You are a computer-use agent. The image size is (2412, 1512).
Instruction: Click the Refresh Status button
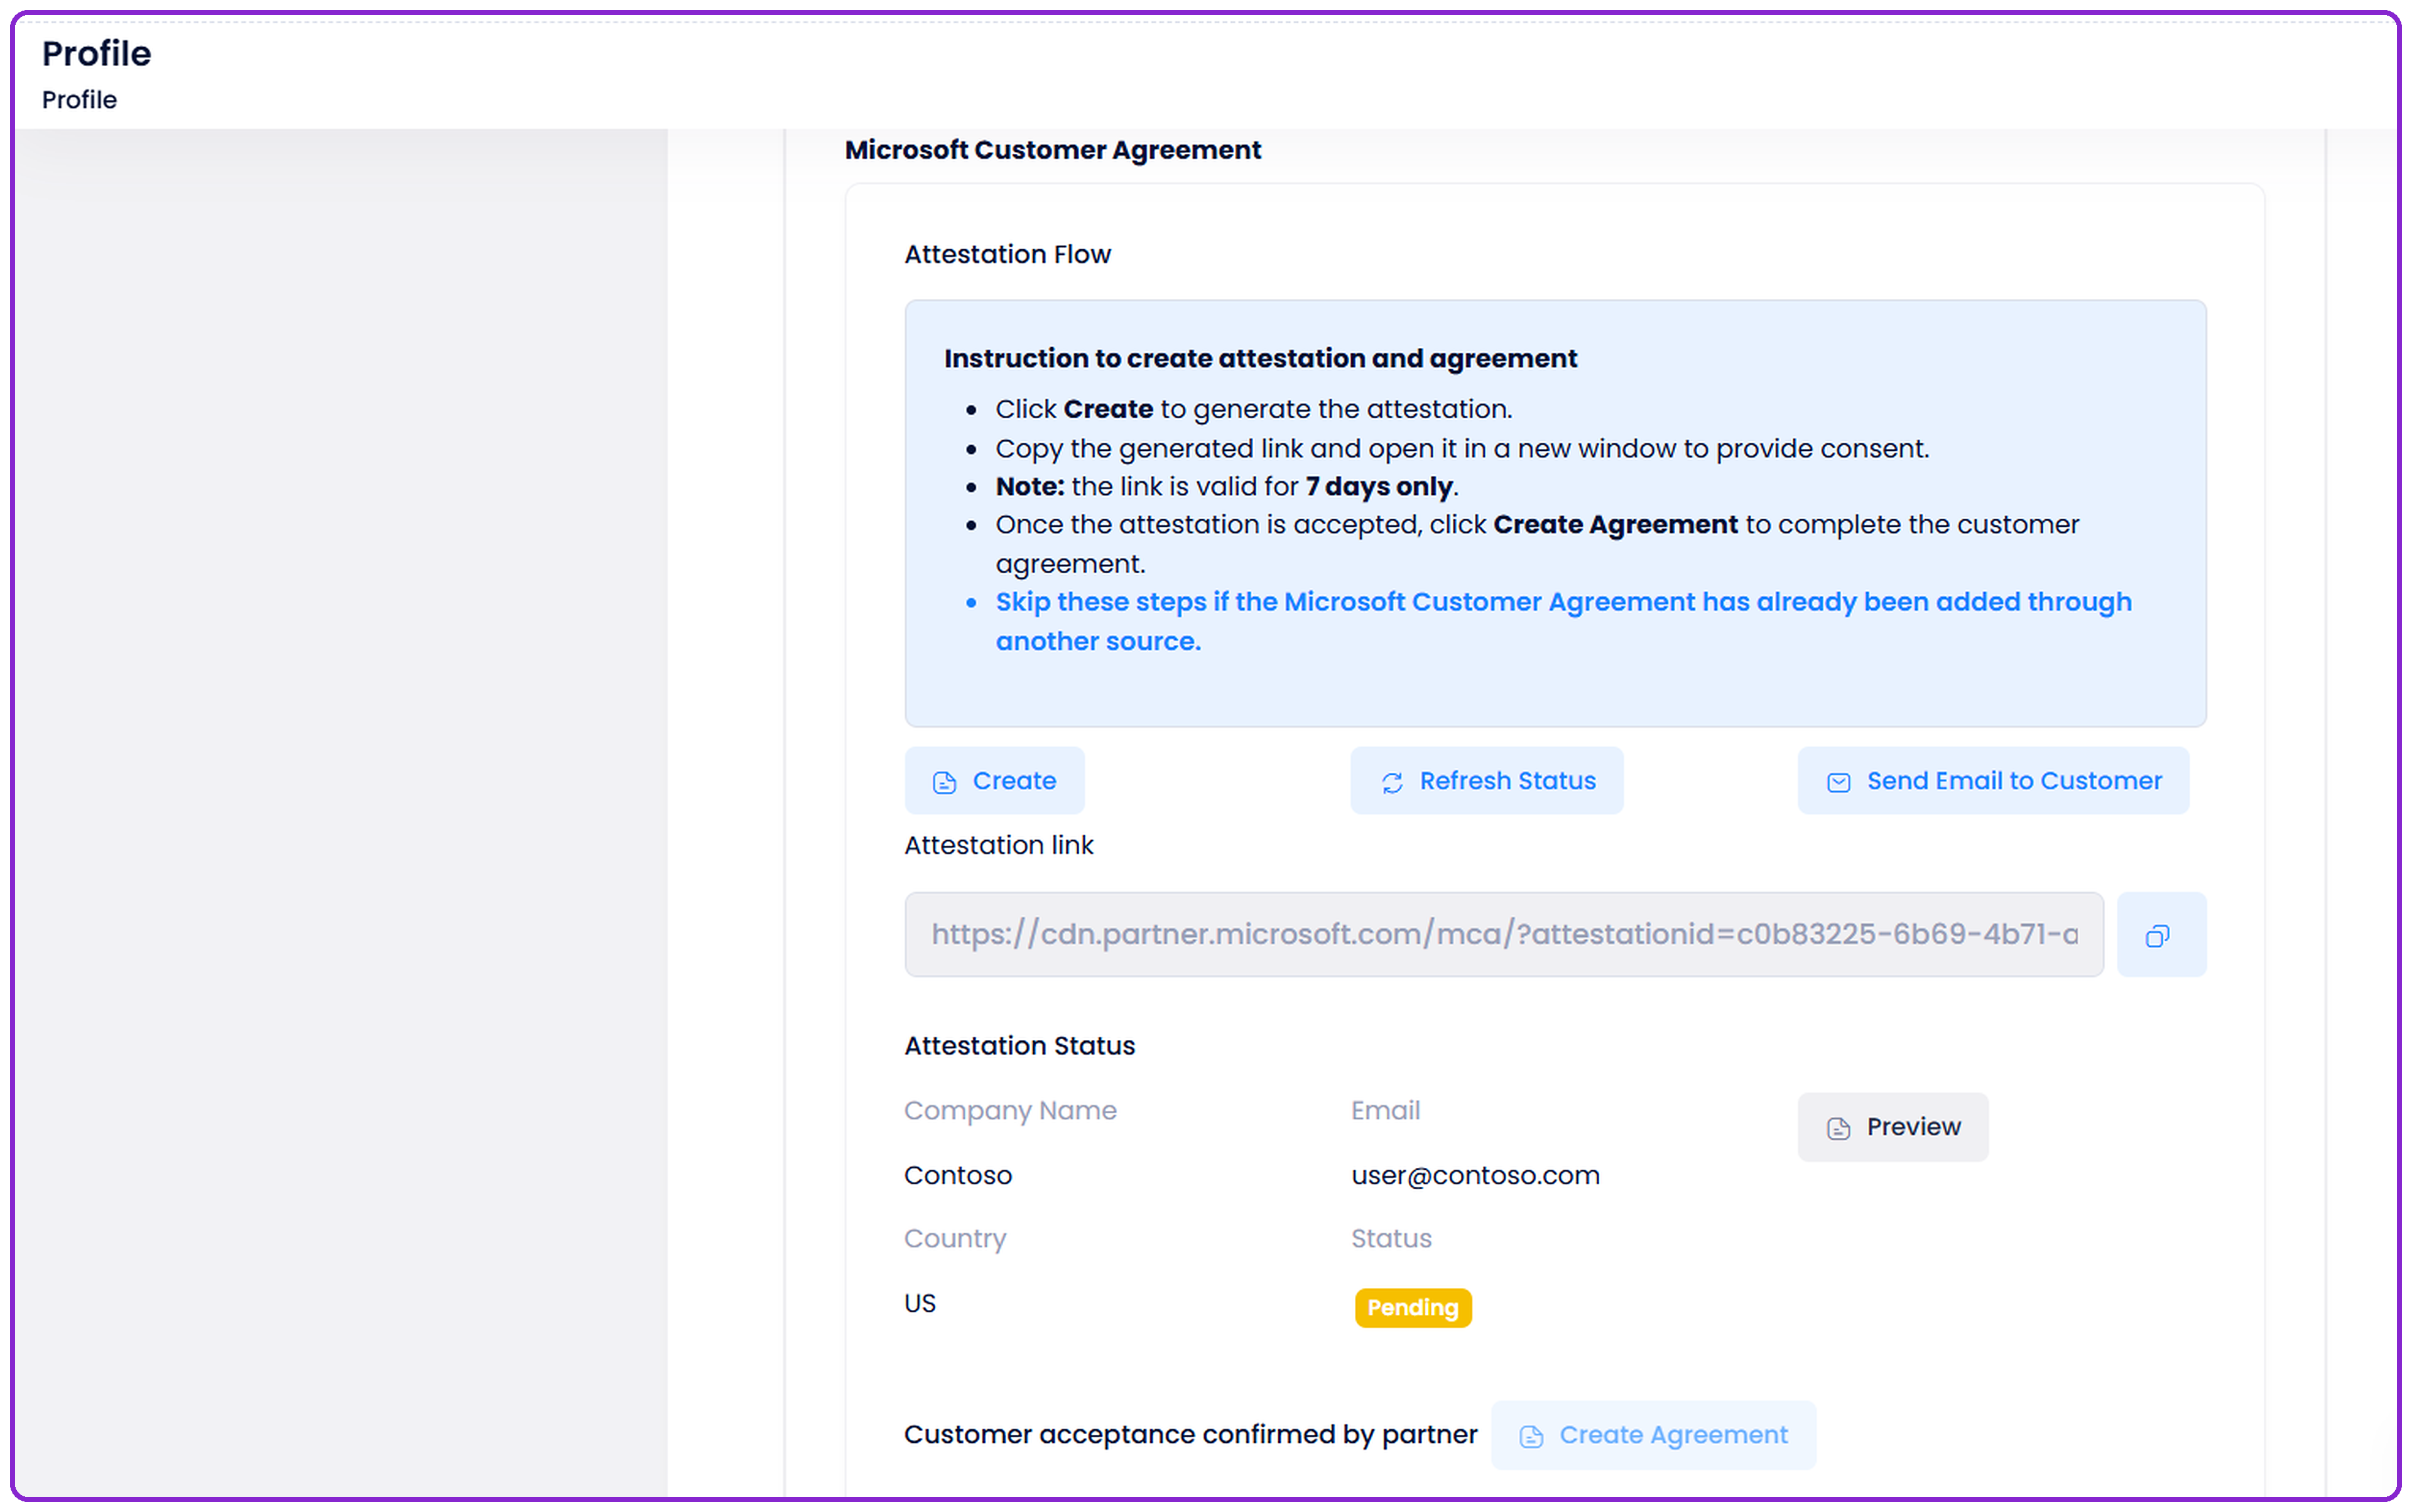[x=1487, y=781]
